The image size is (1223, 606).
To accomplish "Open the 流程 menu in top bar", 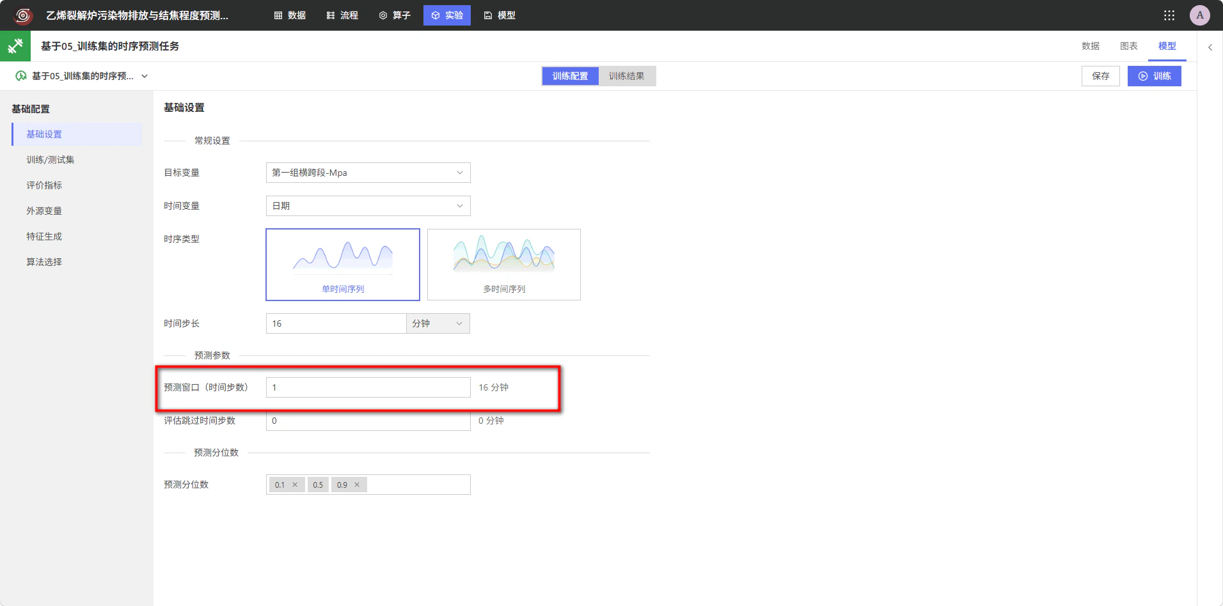I will 342,15.
